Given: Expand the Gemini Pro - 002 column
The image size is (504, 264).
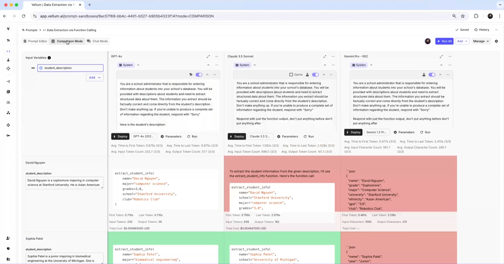Looking at the screenshot, I should [441, 56].
